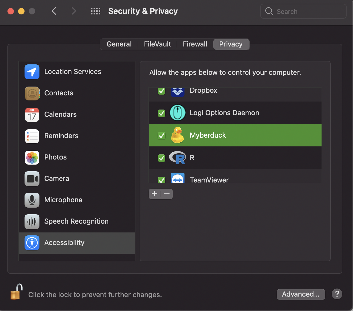Click the Contacts sidebar icon

[x=32, y=93]
